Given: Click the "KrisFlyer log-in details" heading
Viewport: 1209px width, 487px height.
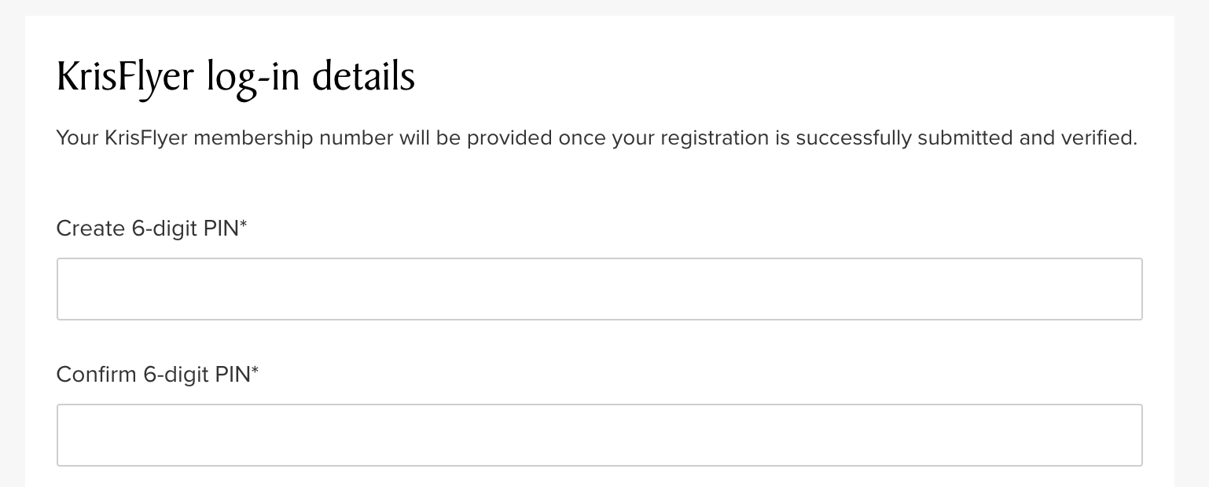Looking at the screenshot, I should [x=236, y=78].
